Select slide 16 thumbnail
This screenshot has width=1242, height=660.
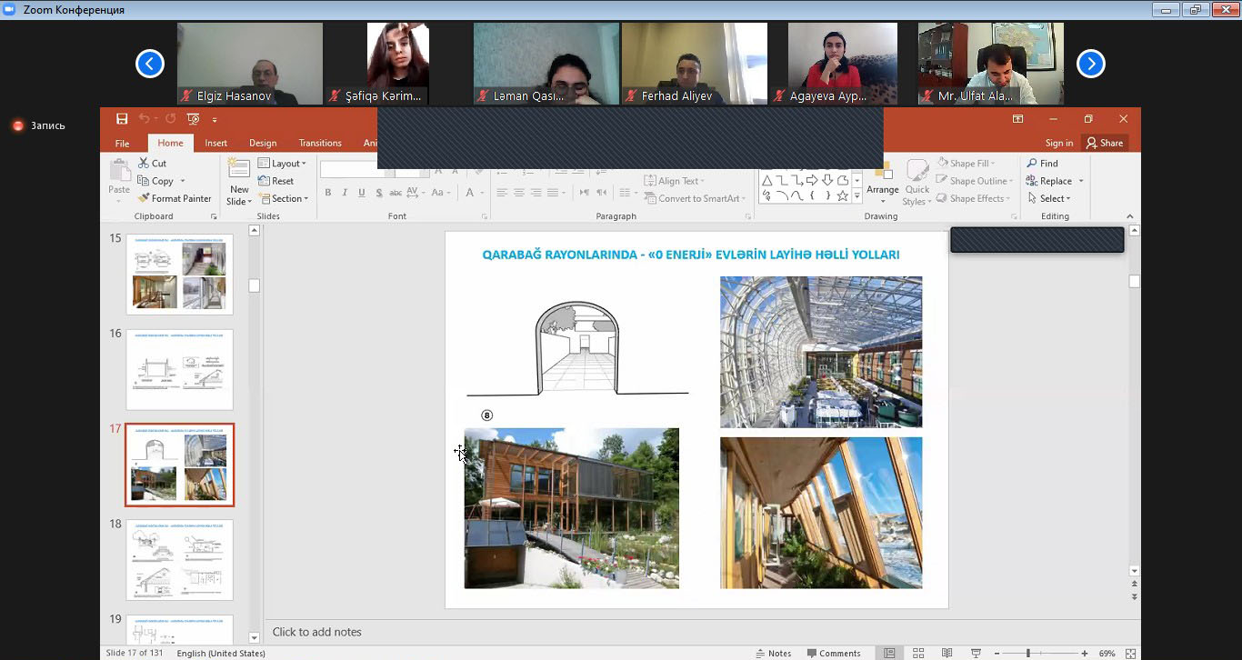click(179, 369)
